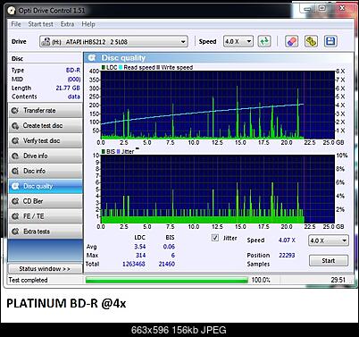Image resolution: width=359 pixels, height=337 pixels.
Task: Open the Drive selection dropdown
Action: [x=113, y=42]
